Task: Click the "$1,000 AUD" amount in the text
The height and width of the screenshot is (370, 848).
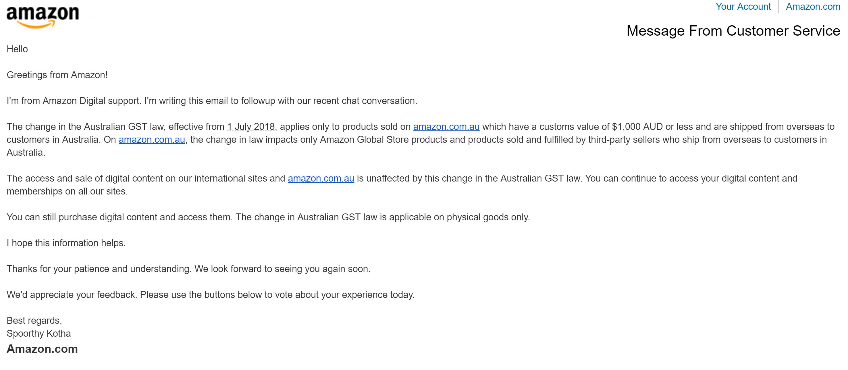Action: 637,127
